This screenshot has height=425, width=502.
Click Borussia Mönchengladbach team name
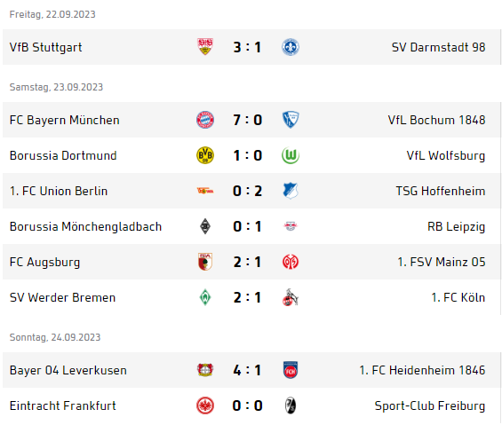point(85,227)
